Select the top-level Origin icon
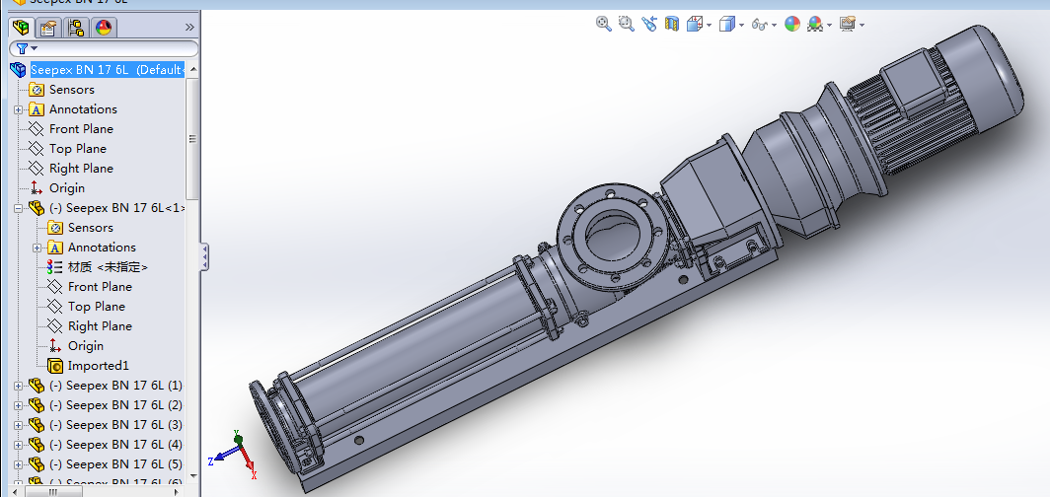 point(37,188)
